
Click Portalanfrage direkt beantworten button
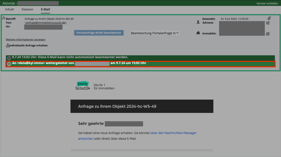(x=99, y=33)
